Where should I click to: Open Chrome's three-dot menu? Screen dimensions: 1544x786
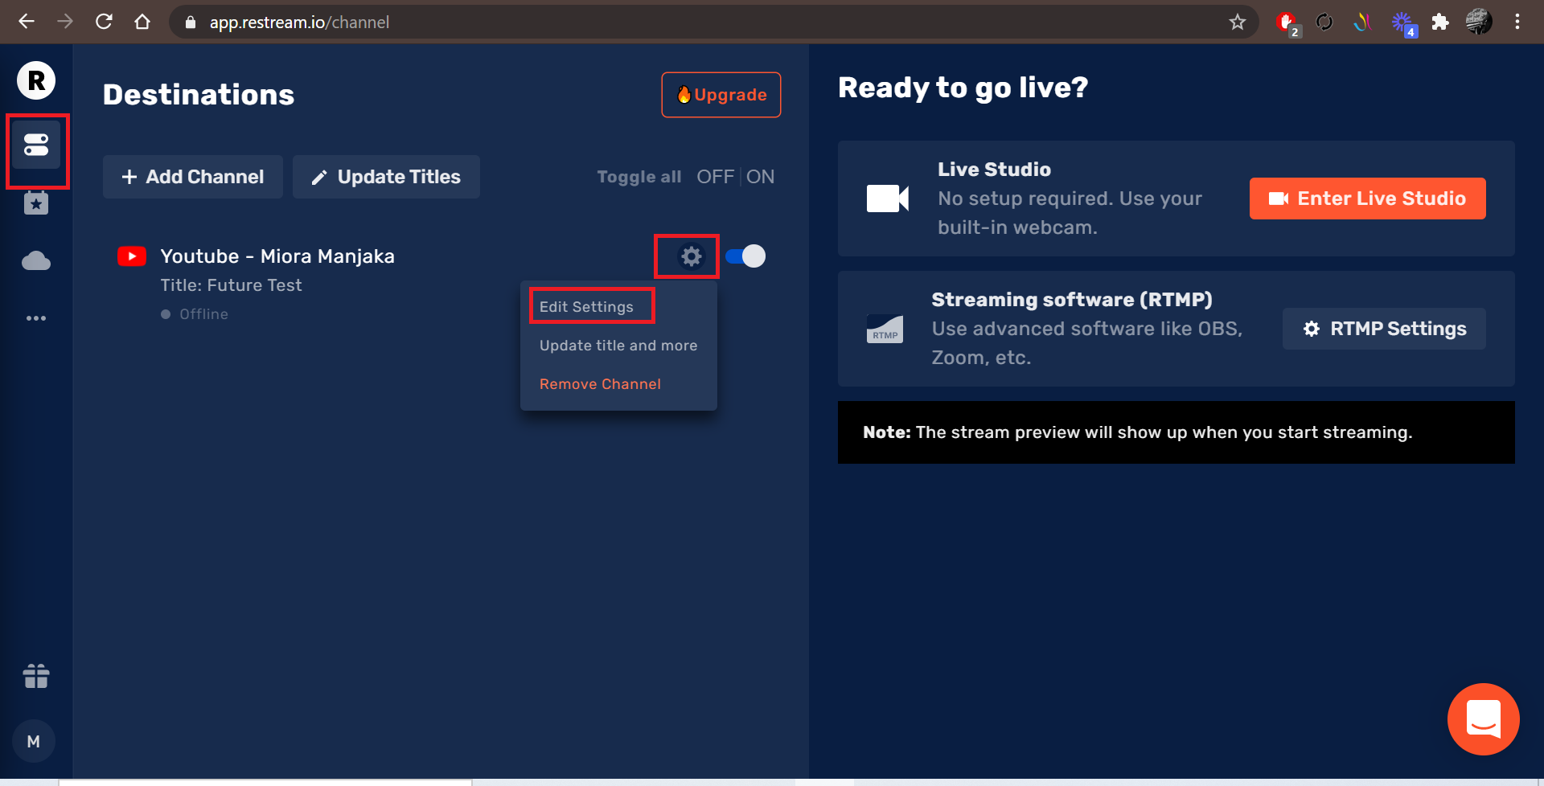point(1517,23)
